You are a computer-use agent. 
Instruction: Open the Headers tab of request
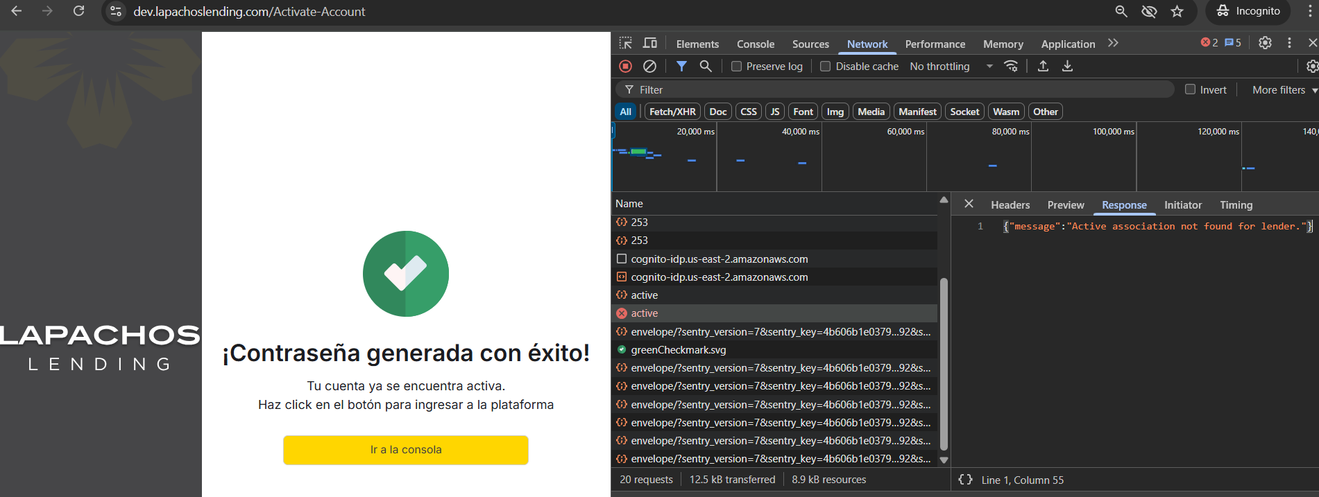[1010, 205]
